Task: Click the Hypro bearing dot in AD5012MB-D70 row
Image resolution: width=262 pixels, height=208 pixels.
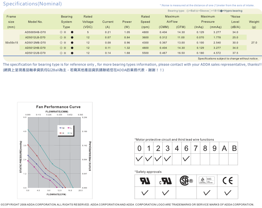Action: tap(72, 42)
